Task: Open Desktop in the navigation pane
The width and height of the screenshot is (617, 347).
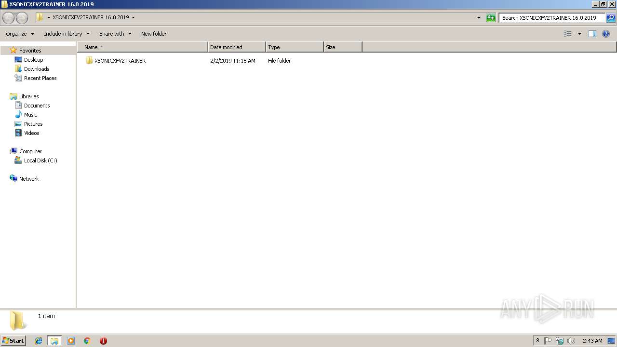Action: click(33, 60)
